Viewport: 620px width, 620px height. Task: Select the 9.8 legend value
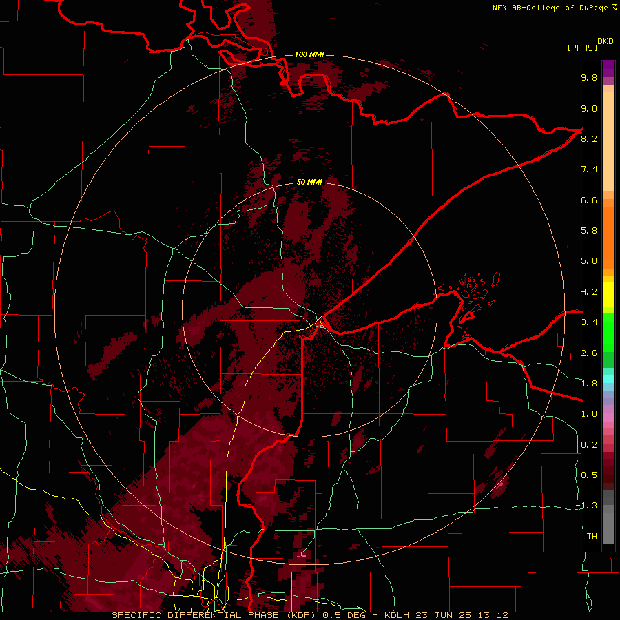[x=589, y=78]
